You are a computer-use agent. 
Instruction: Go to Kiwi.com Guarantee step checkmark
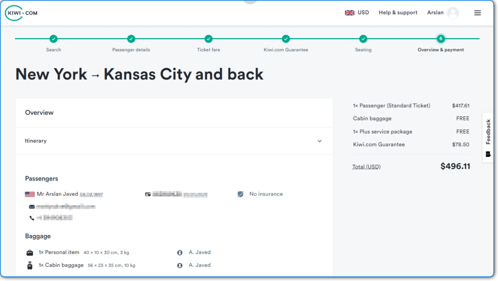tap(286, 39)
